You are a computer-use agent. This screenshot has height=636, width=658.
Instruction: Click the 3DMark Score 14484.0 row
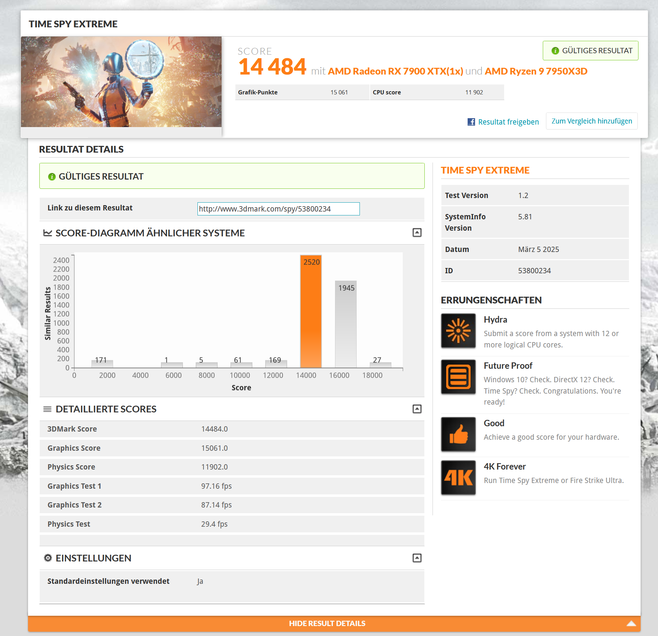(232, 429)
